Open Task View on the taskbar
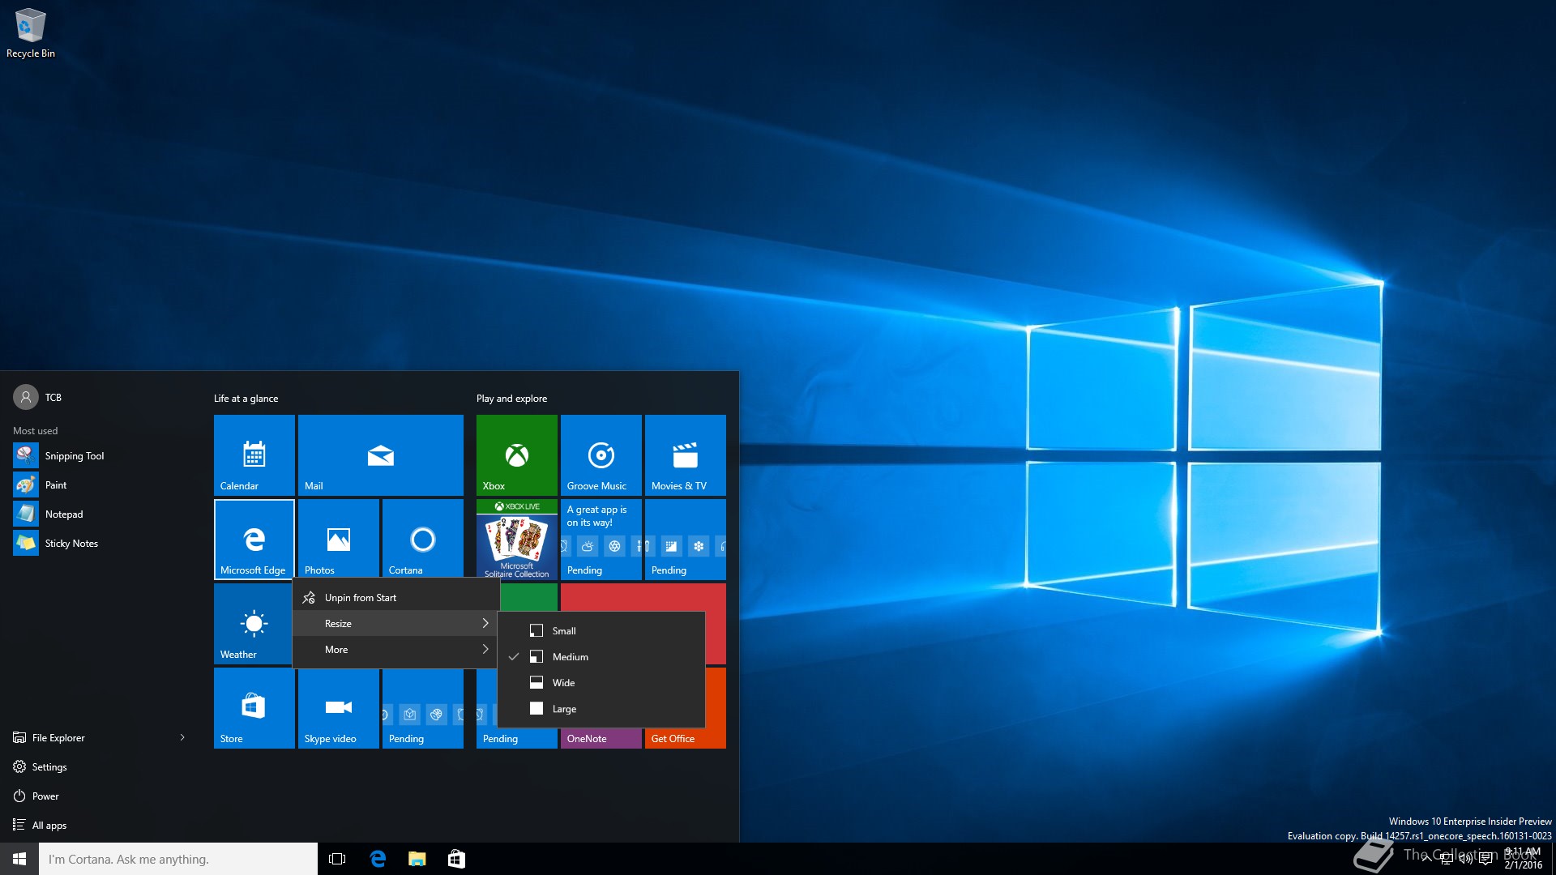This screenshot has width=1556, height=875. pyautogui.click(x=337, y=859)
